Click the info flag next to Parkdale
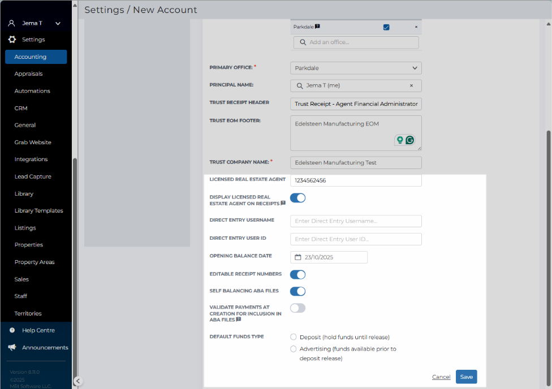 point(317,26)
